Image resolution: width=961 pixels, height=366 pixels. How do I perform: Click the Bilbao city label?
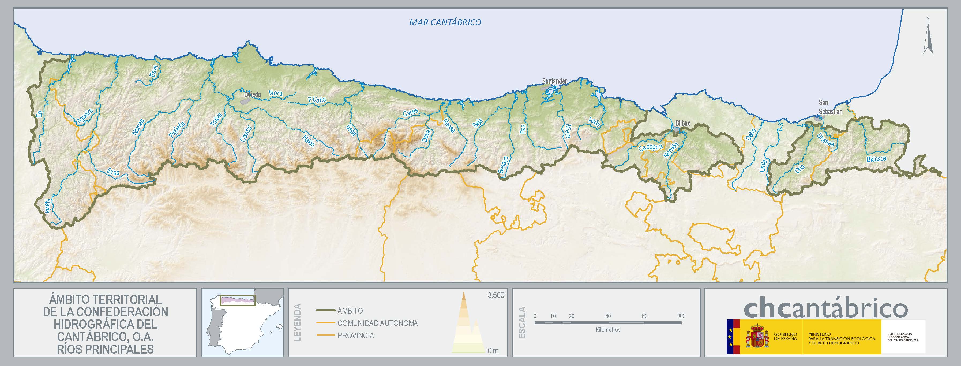coord(683,123)
